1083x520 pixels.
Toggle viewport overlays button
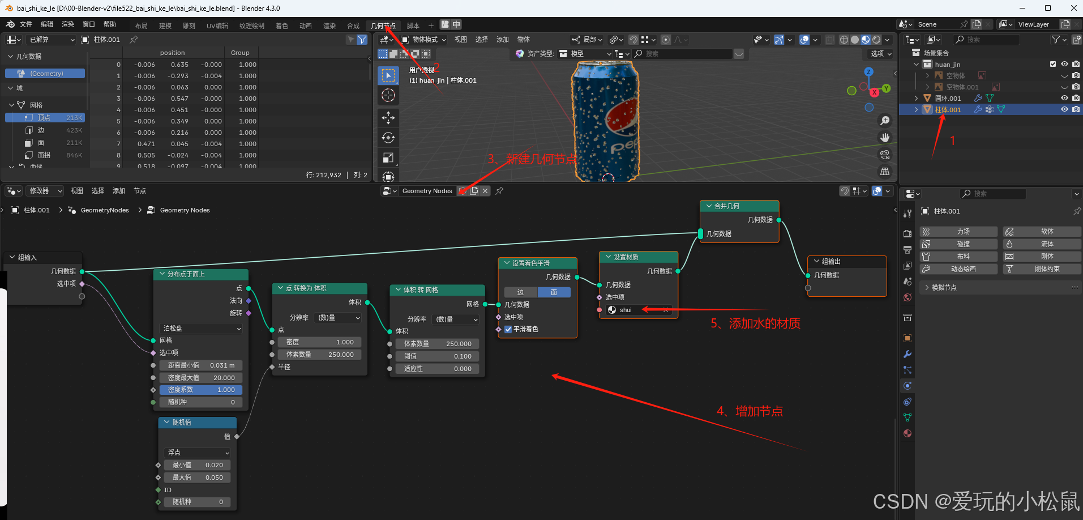coord(804,40)
